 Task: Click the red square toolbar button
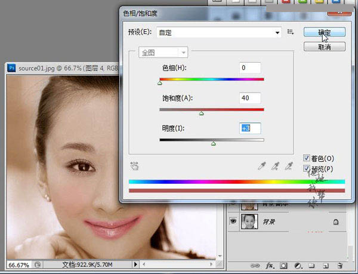pyautogui.click(x=286, y=2)
